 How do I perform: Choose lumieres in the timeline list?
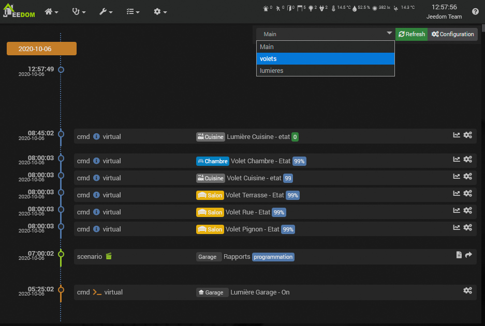pyautogui.click(x=326, y=70)
